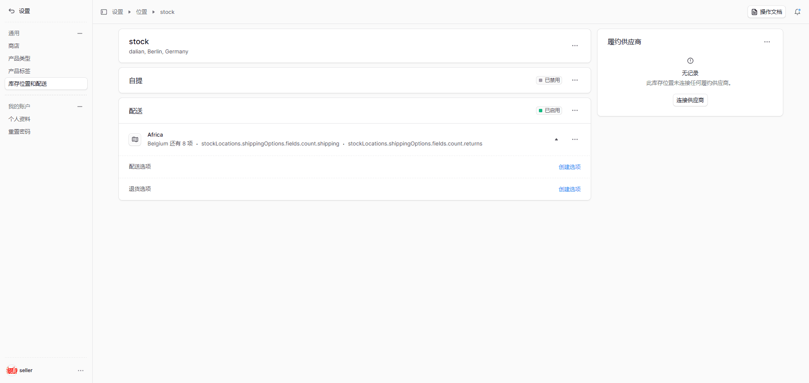
Task: Open the 履约供应商 more-options menu
Action: (x=767, y=42)
